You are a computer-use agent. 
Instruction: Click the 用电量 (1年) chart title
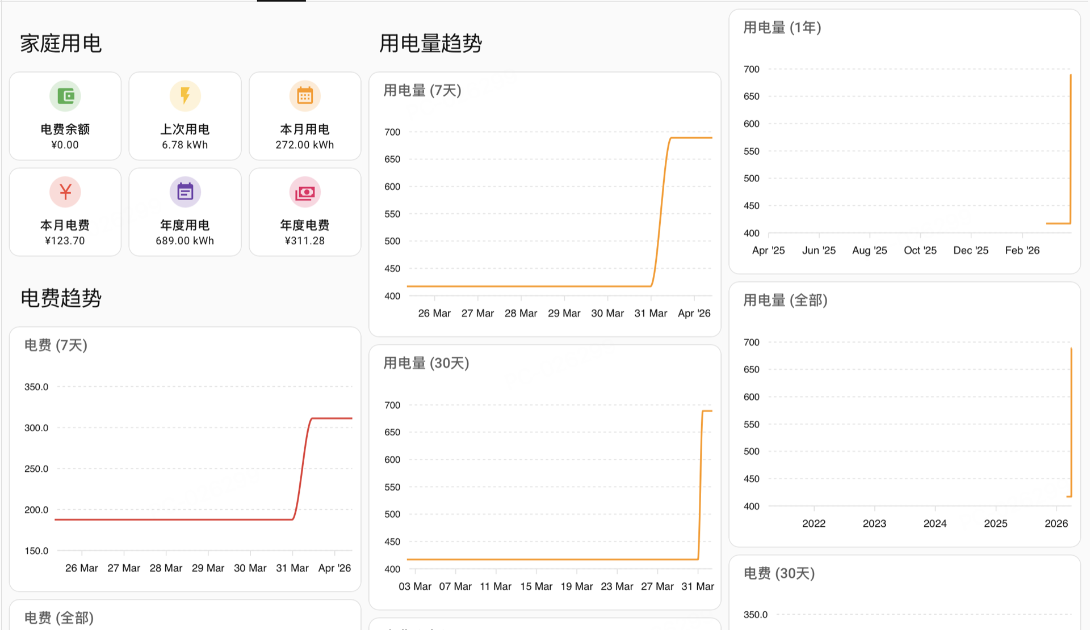coord(782,28)
